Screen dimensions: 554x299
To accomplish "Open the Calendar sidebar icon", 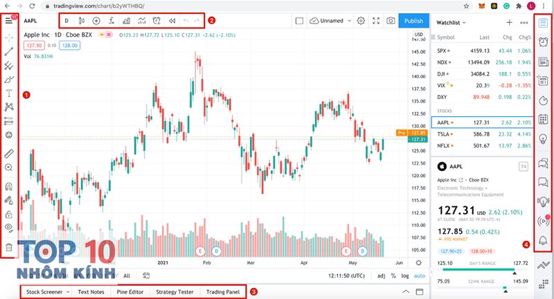I will 543,119.
